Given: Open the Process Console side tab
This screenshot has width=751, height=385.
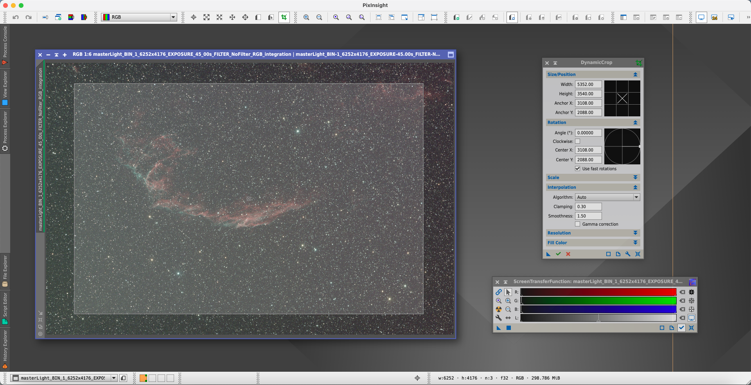Looking at the screenshot, I should [5, 45].
